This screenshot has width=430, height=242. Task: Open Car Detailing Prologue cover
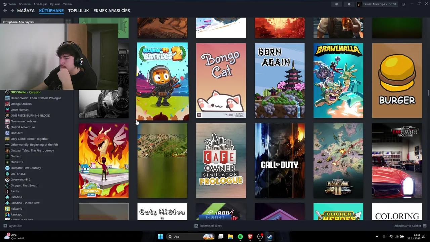click(397, 161)
